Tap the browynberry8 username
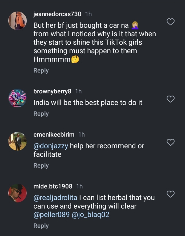The height and width of the screenshot is (236, 185). coord(52,91)
